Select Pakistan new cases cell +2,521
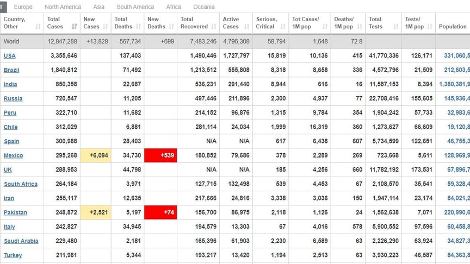The width and height of the screenshot is (470, 264). (x=96, y=212)
